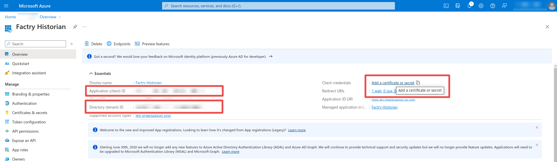Screen dimensions: 557x162
Task: Open the Endpoints panel
Action: tap(119, 44)
